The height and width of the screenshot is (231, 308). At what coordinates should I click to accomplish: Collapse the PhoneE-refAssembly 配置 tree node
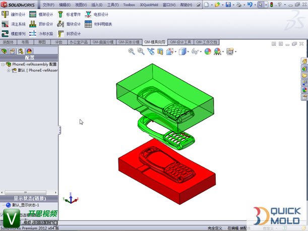coord(3,65)
